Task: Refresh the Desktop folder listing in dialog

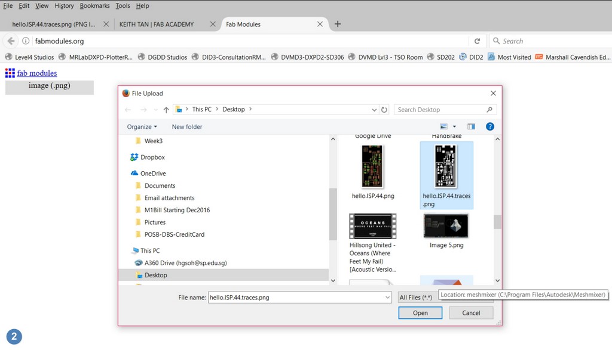Action: point(384,110)
